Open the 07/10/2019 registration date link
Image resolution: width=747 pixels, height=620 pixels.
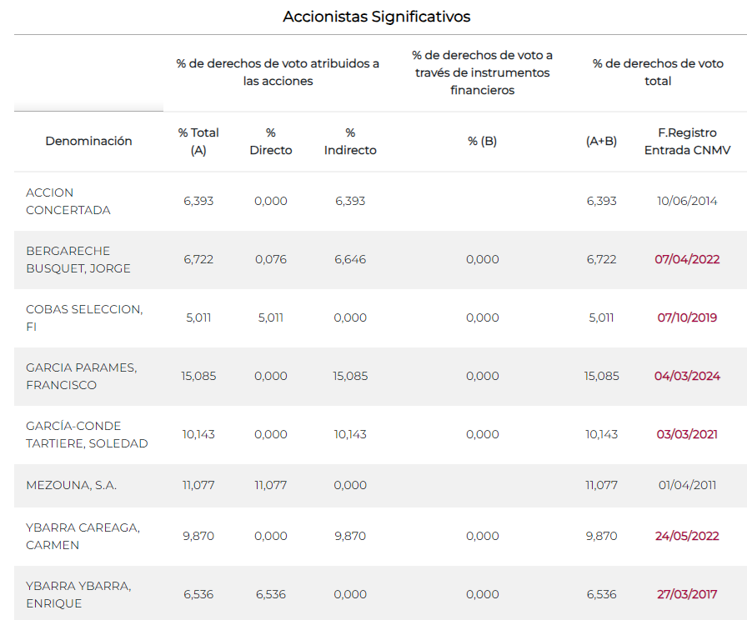[686, 317]
